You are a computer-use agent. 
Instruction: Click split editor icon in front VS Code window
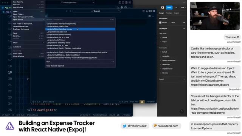click(150, 16)
